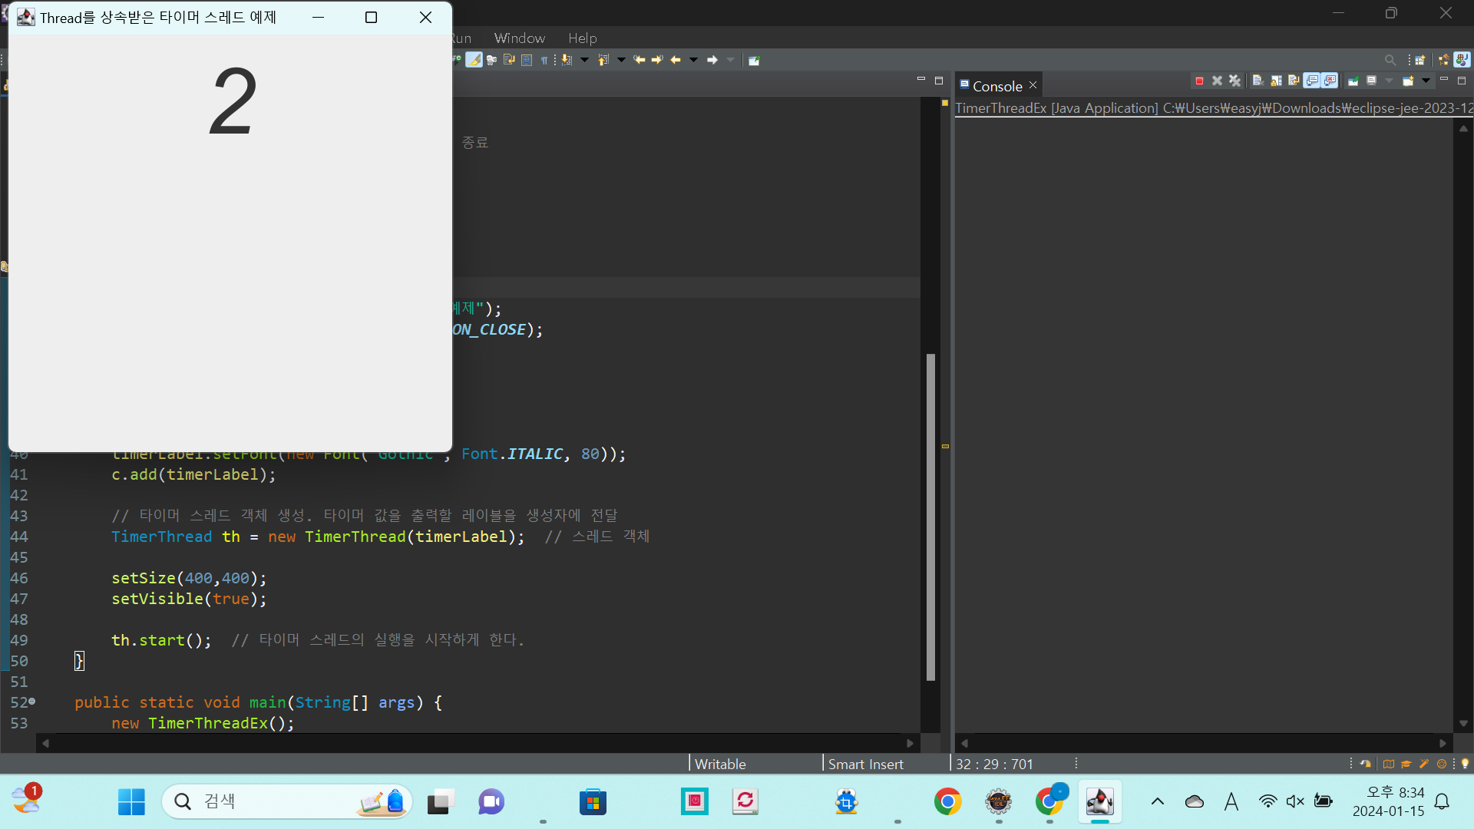Toggle Show Whitespace Characters pilcrow button

pos(544,60)
